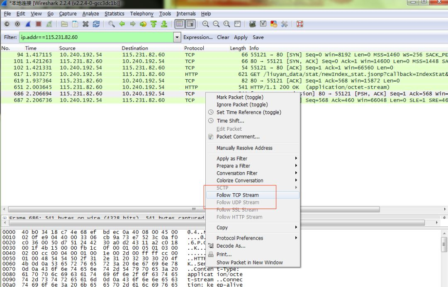448x287 pixels.
Task: Reload the capture file with toolbar icon
Action: click(96, 24)
